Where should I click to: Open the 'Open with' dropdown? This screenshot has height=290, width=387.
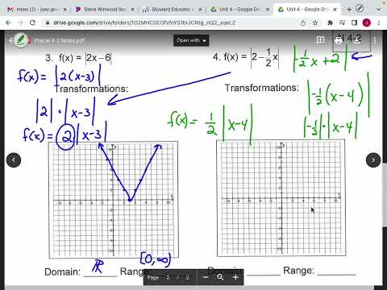(x=191, y=40)
